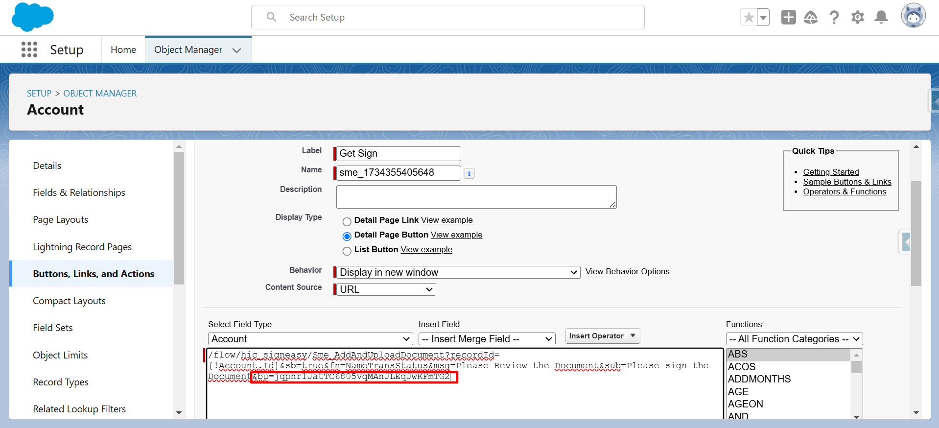This screenshot has height=428, width=939.
Task: Open the Global Actions plus icon
Action: (788, 17)
